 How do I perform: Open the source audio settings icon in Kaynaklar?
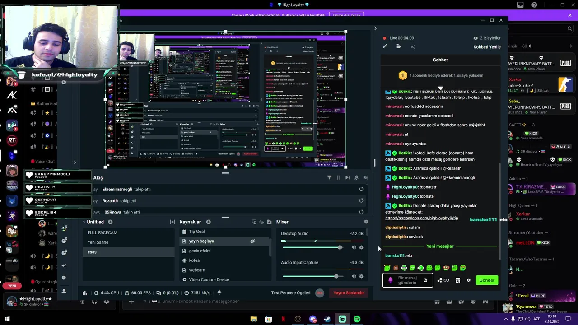pos(261,222)
